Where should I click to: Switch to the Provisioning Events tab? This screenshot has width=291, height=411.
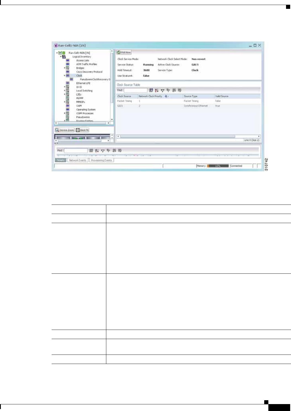pyautogui.click(x=101, y=160)
